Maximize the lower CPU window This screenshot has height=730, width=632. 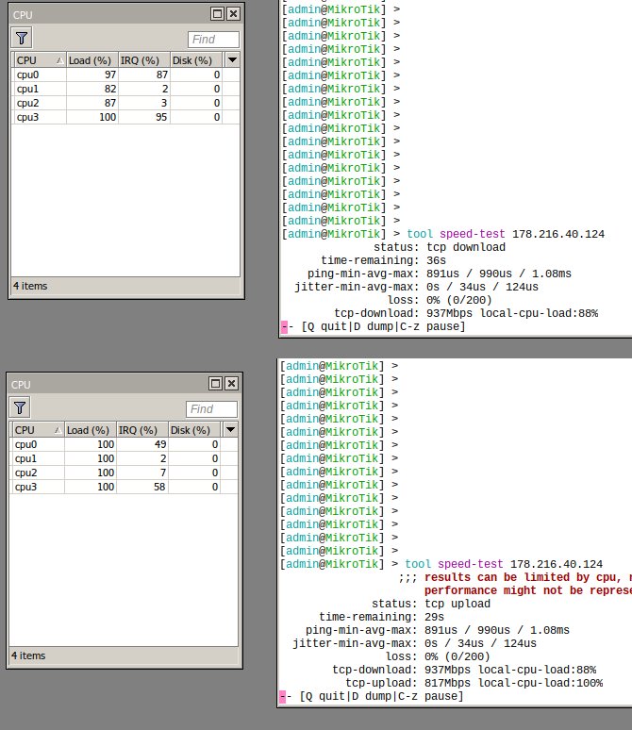point(215,384)
